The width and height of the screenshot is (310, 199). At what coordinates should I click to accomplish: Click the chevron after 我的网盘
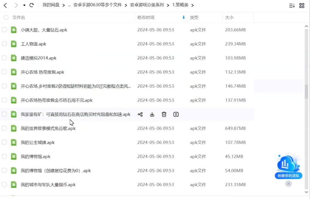coord(64,5)
